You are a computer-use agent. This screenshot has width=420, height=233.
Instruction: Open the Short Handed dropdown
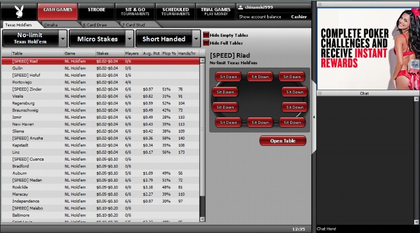pos(168,39)
